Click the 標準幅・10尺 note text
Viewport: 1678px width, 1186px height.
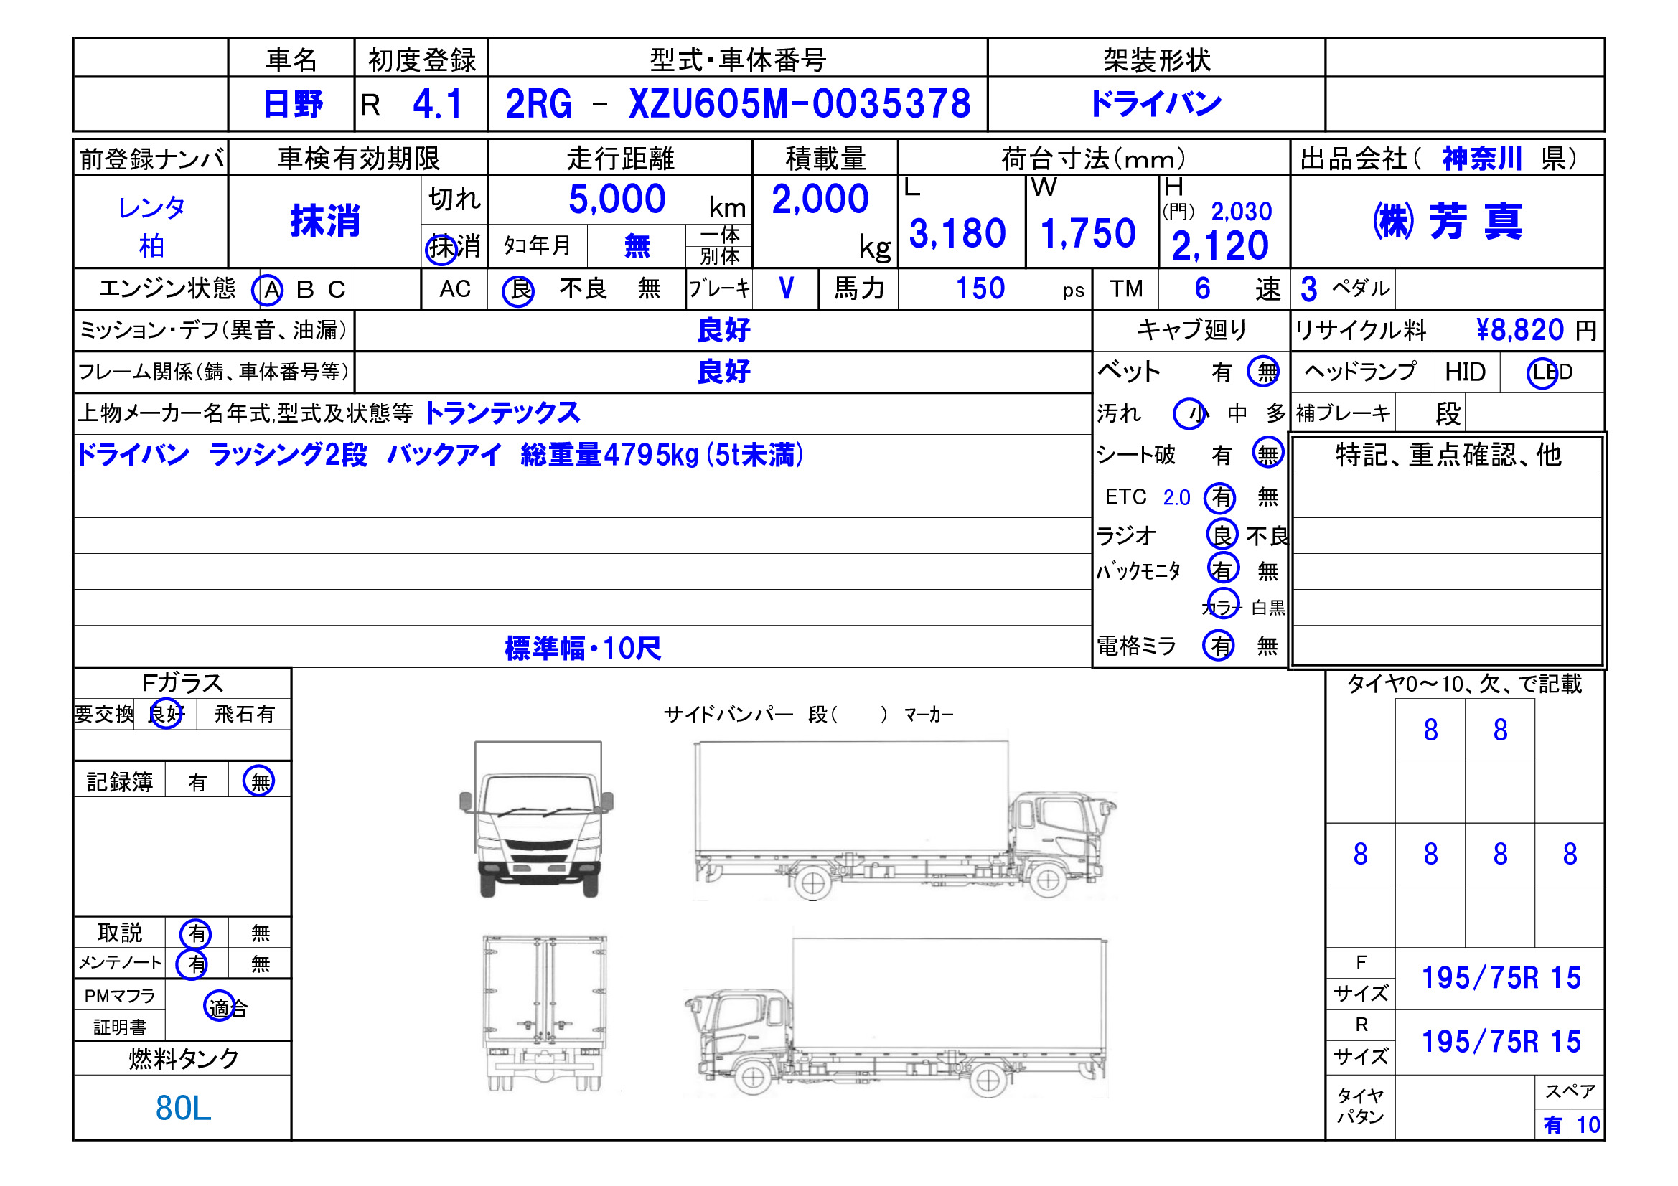[583, 647]
